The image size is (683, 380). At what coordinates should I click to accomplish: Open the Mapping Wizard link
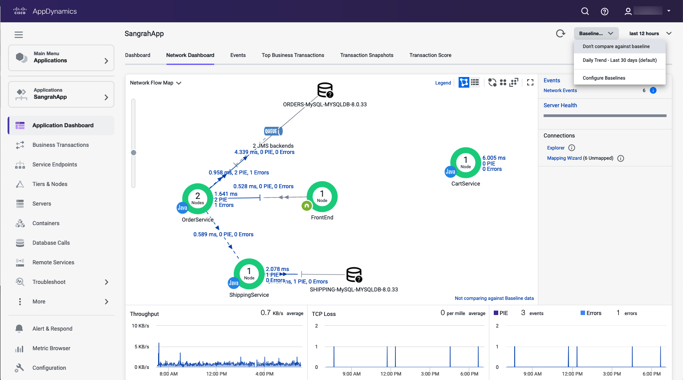(x=565, y=158)
